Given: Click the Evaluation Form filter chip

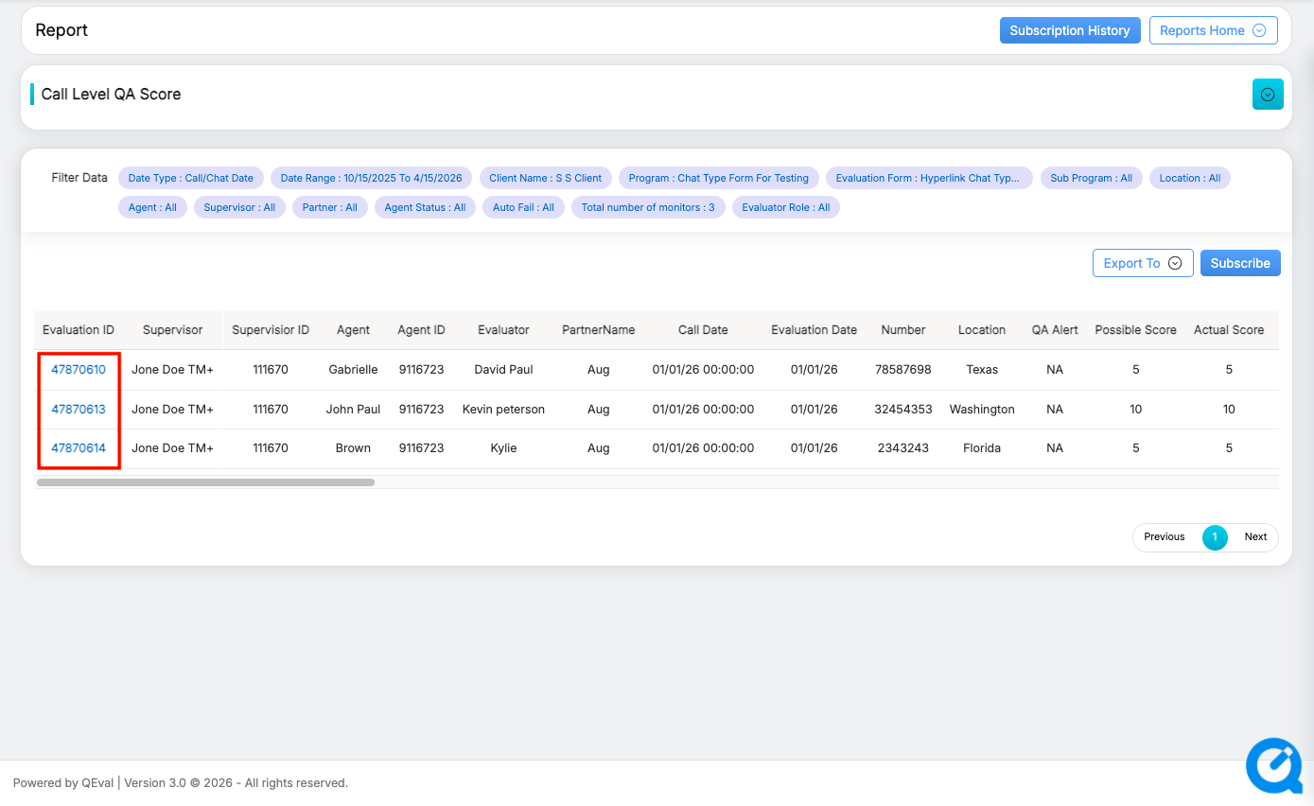Looking at the screenshot, I should pos(927,178).
